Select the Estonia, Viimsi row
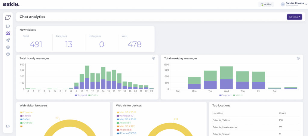This screenshot has width=308, height=136. coord(256,134)
